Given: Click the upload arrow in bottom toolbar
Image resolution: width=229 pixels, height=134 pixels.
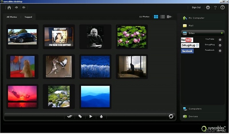Looking at the screenshot, I should point(101,116).
